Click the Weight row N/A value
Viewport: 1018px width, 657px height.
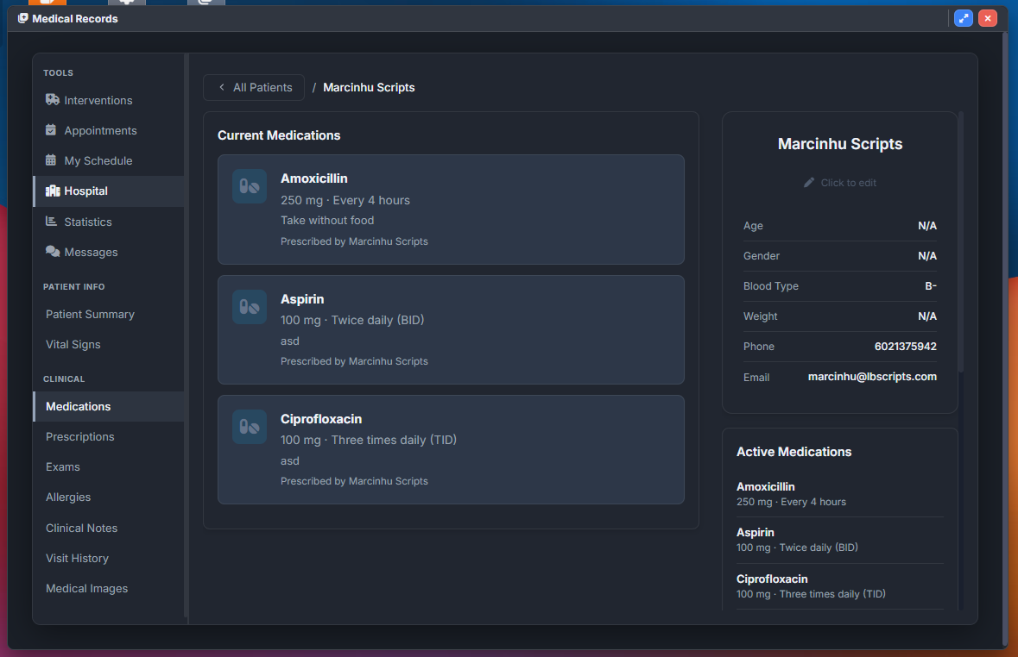pos(927,316)
